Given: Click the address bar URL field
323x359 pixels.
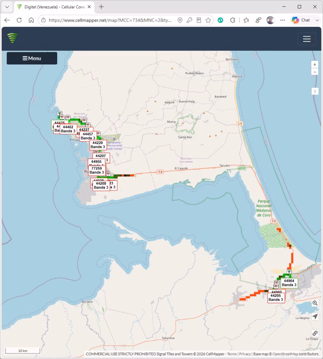Looking at the screenshot, I should coord(110,20).
